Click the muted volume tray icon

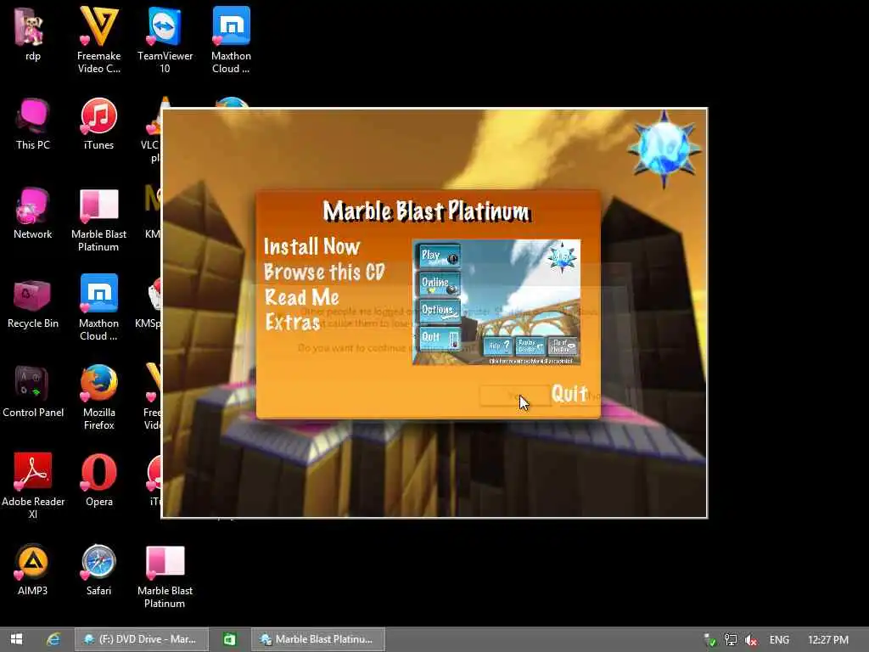click(751, 640)
